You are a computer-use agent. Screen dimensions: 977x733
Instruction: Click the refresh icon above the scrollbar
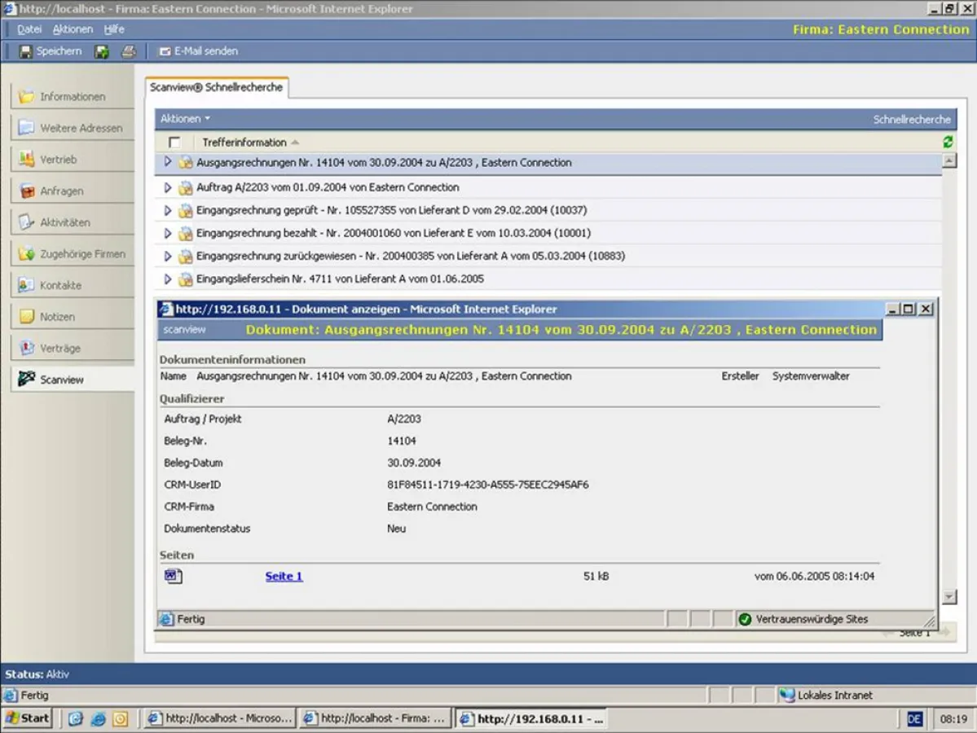[947, 142]
